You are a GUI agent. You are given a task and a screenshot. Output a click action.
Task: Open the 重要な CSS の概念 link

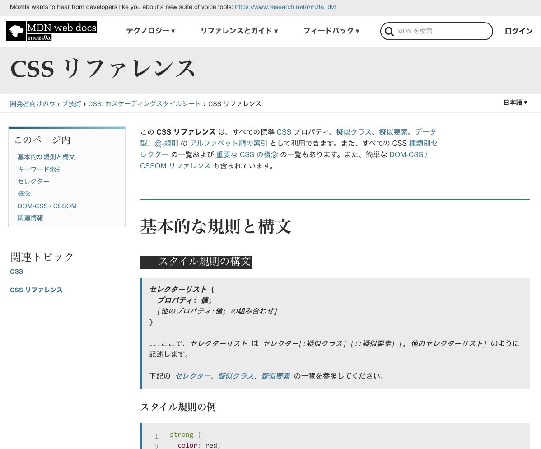(x=247, y=154)
